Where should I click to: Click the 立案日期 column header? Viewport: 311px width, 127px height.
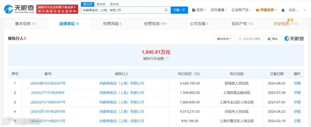(276, 74)
